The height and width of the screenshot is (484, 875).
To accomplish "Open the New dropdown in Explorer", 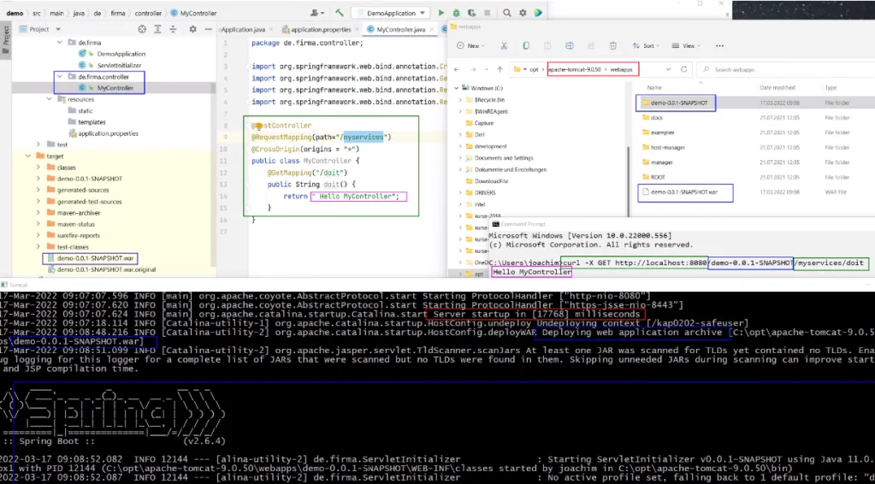I will pyautogui.click(x=472, y=45).
